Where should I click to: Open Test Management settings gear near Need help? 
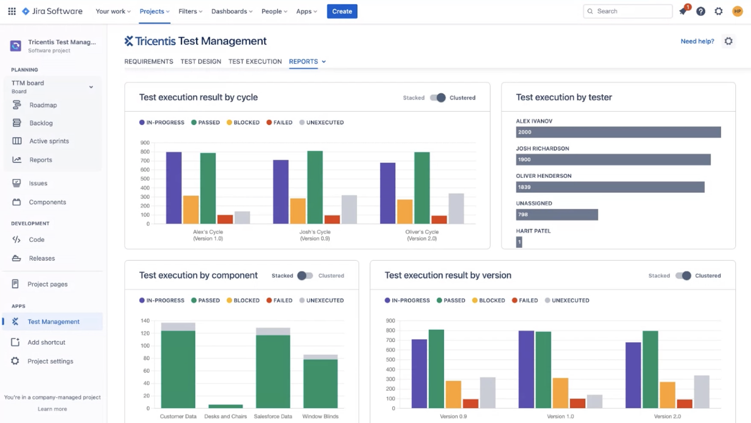tap(729, 41)
